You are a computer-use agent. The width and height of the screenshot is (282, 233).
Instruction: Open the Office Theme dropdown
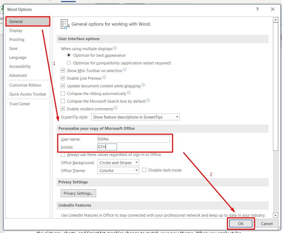click(x=118, y=170)
